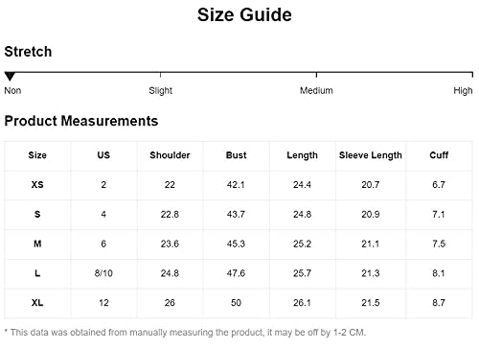Select the Medium stretch label
This screenshot has height=349, width=479.
316,90
